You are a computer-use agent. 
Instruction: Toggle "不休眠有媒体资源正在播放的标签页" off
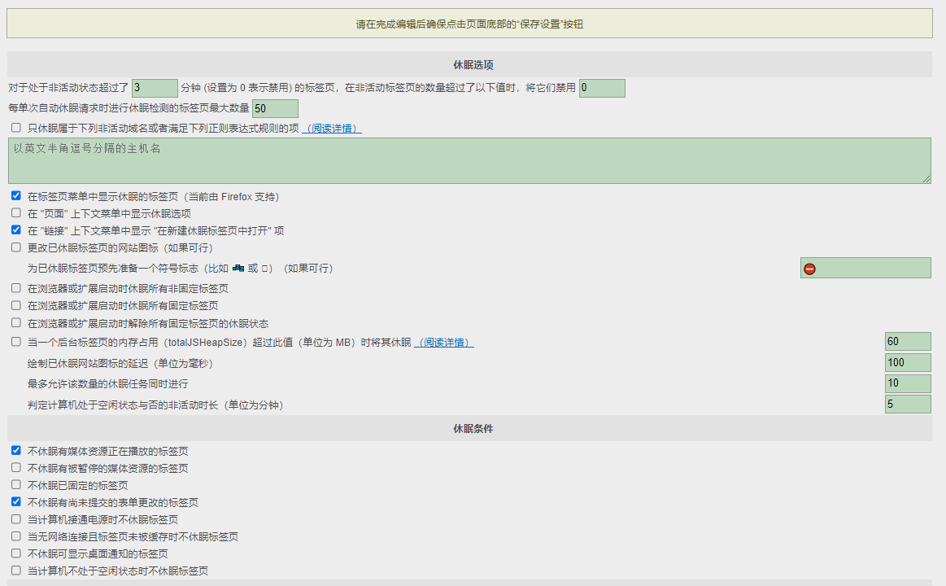click(16, 451)
